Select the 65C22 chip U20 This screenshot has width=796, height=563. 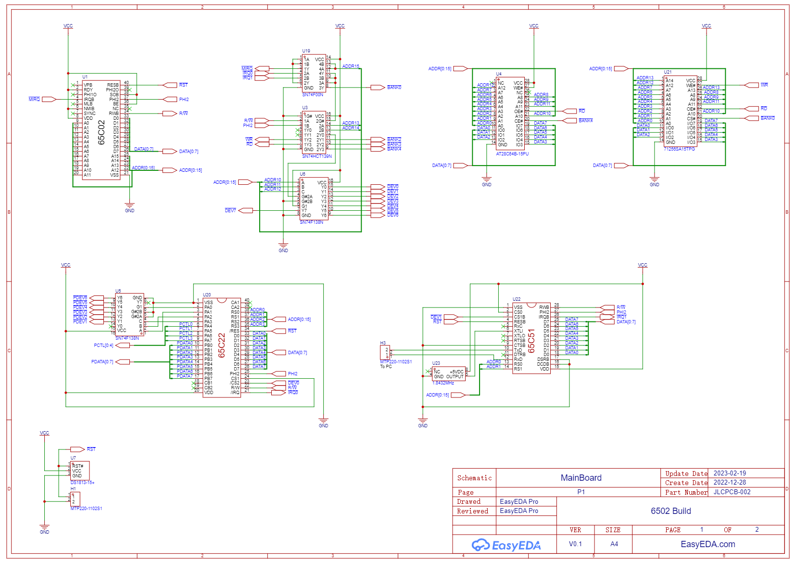pyautogui.click(x=222, y=346)
